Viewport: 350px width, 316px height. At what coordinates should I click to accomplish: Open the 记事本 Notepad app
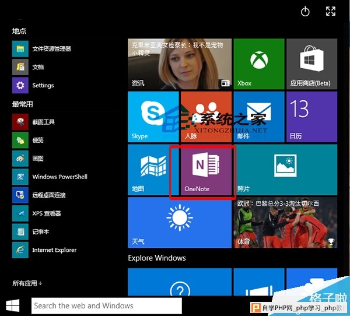(x=20, y=231)
